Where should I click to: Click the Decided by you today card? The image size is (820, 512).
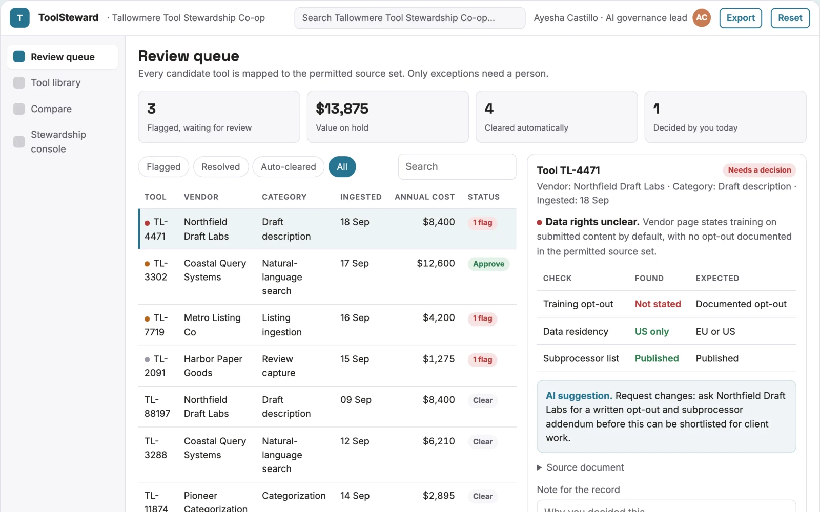[725, 117]
